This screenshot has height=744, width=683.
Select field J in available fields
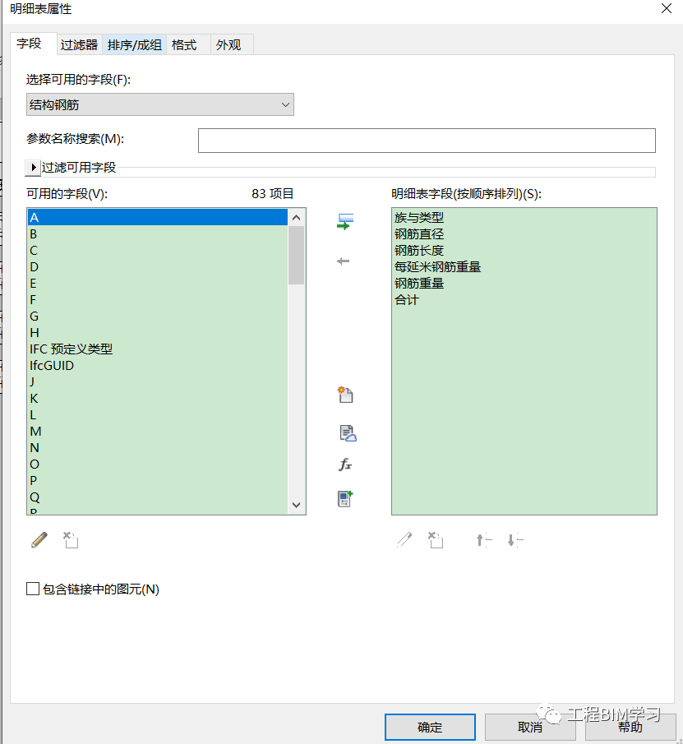coord(158,382)
